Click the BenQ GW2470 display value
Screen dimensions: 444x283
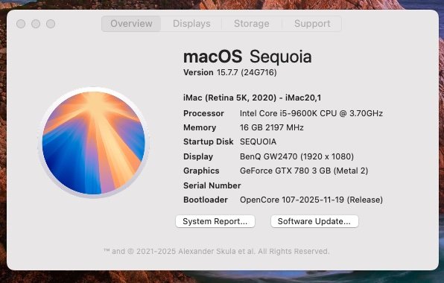pos(296,156)
